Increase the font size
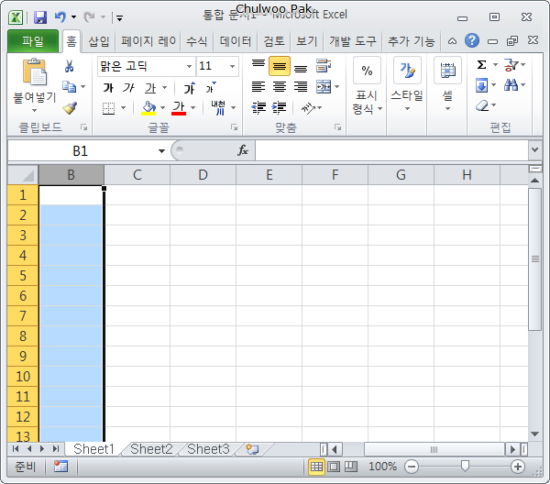 coord(190,88)
